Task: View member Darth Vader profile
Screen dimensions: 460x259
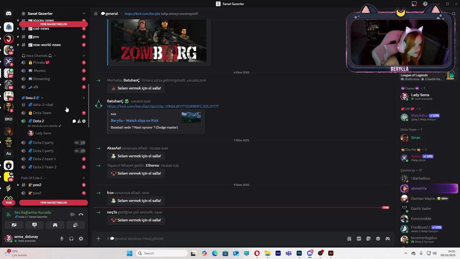Action: pos(429,209)
